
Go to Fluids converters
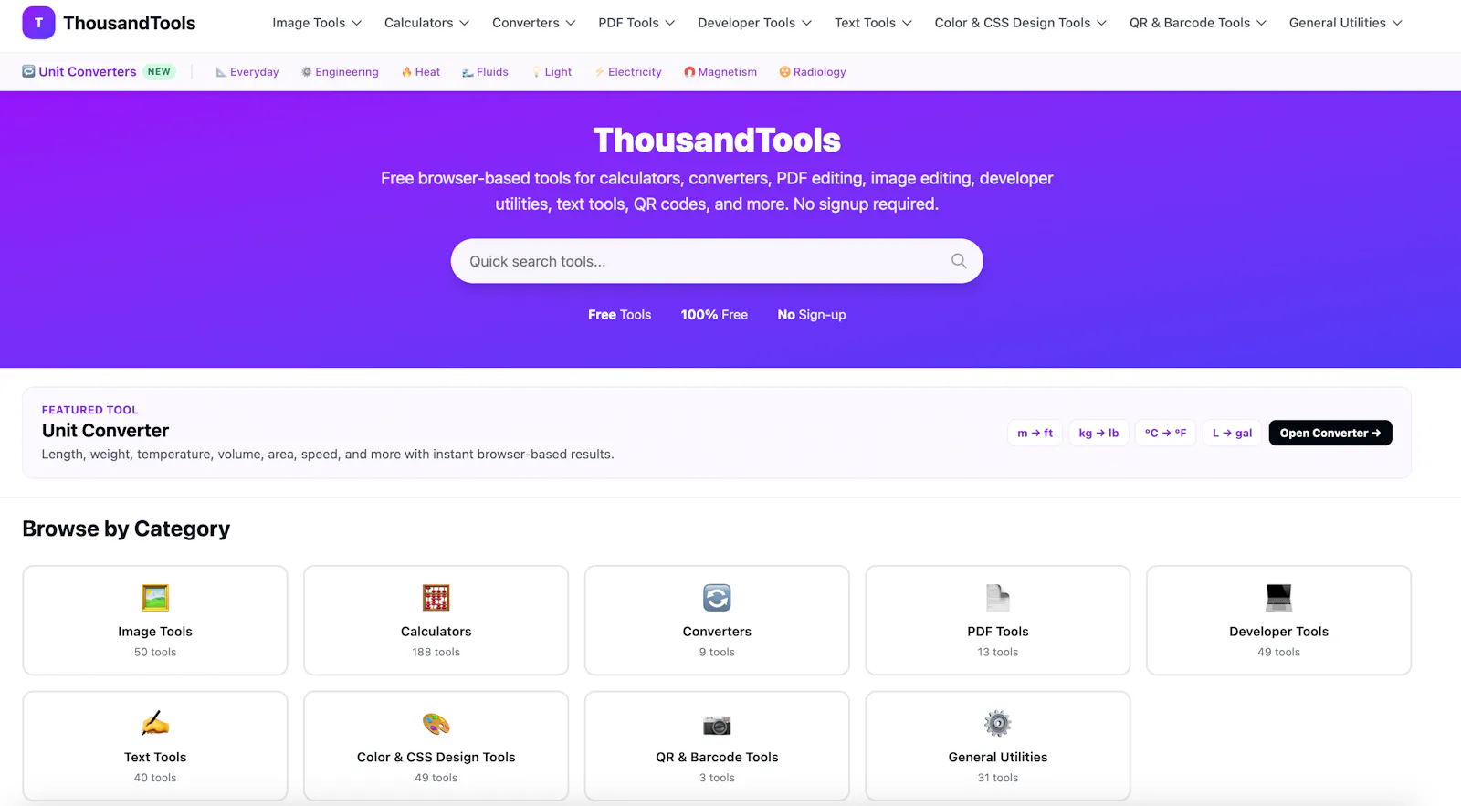click(485, 72)
